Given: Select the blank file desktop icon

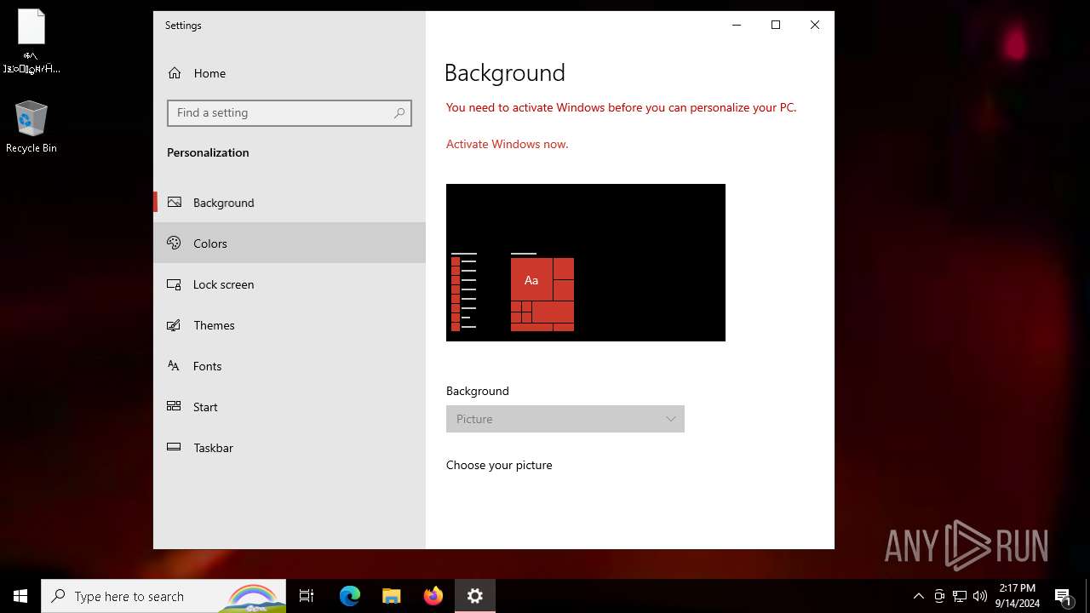Looking at the screenshot, I should (x=32, y=41).
